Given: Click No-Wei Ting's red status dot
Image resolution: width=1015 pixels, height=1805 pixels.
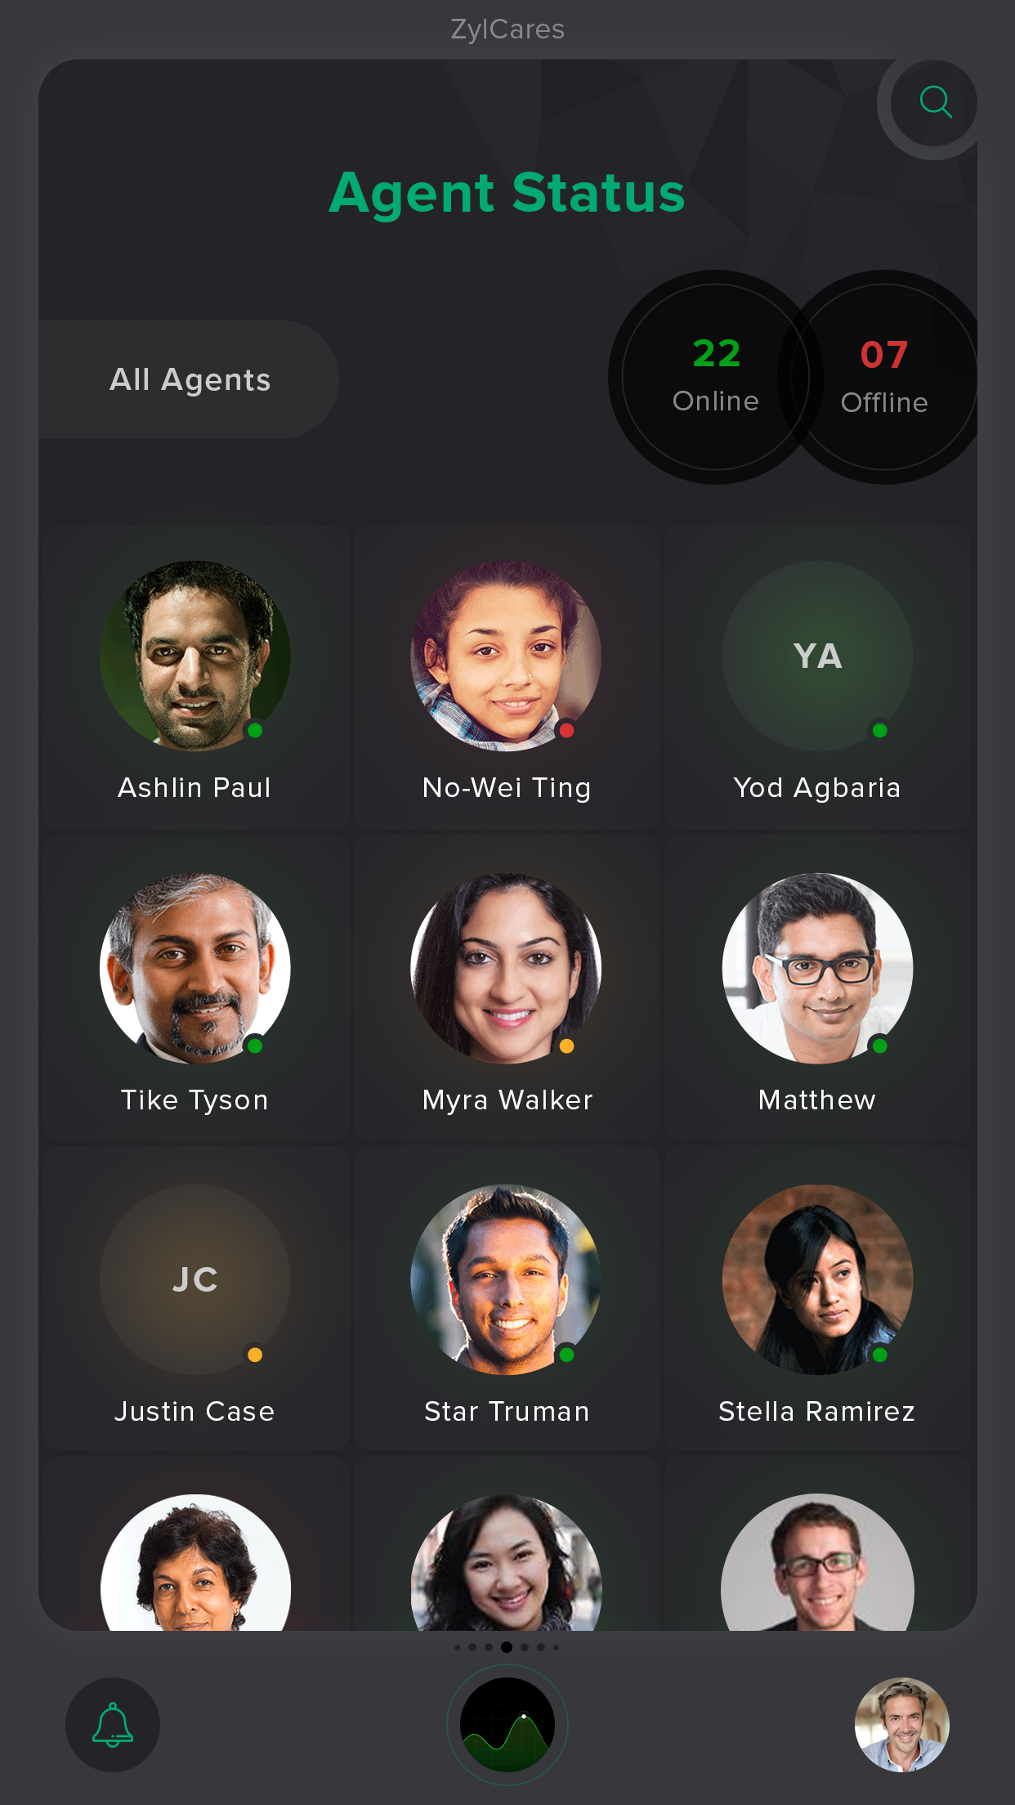Looking at the screenshot, I should pyautogui.click(x=566, y=730).
